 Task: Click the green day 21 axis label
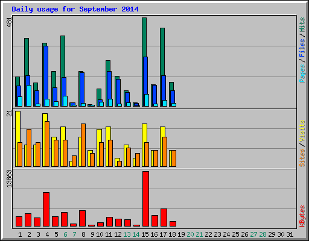click(200, 234)
